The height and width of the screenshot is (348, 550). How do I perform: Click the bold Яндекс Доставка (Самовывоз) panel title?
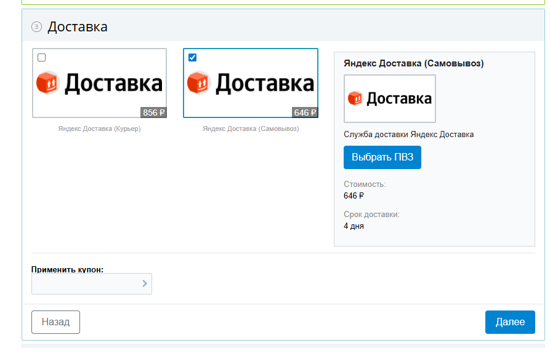coord(413,63)
